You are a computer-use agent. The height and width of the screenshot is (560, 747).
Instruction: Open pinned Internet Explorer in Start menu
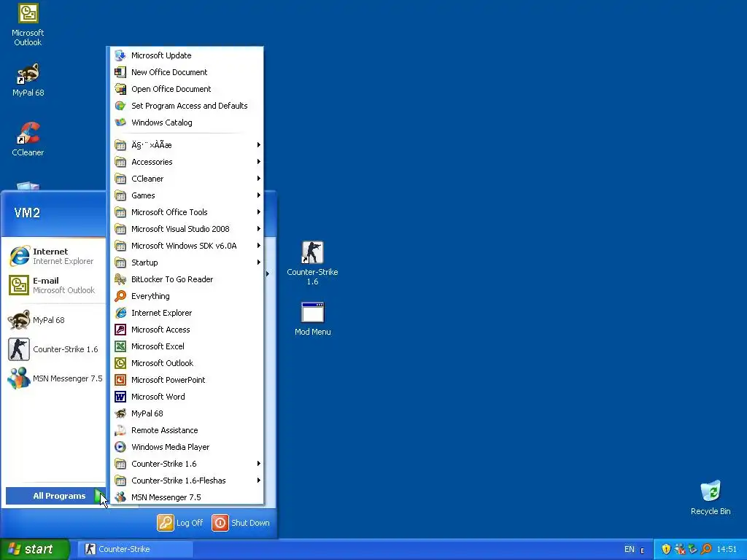[x=55, y=256]
